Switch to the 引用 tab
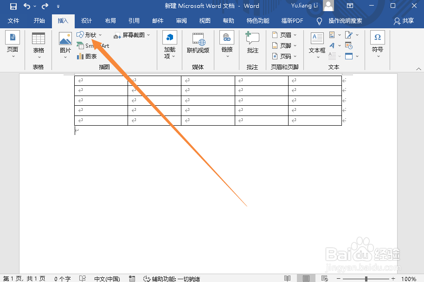The height and width of the screenshot is (282, 424). tap(134, 21)
